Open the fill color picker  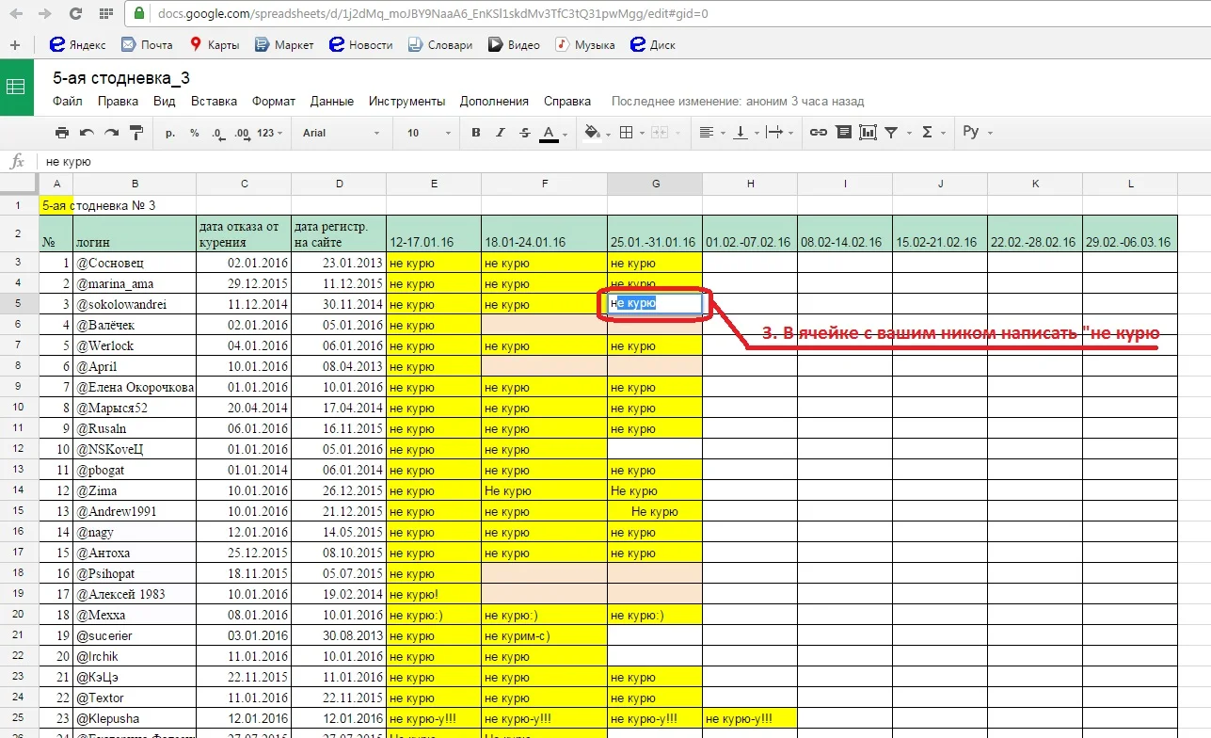592,133
